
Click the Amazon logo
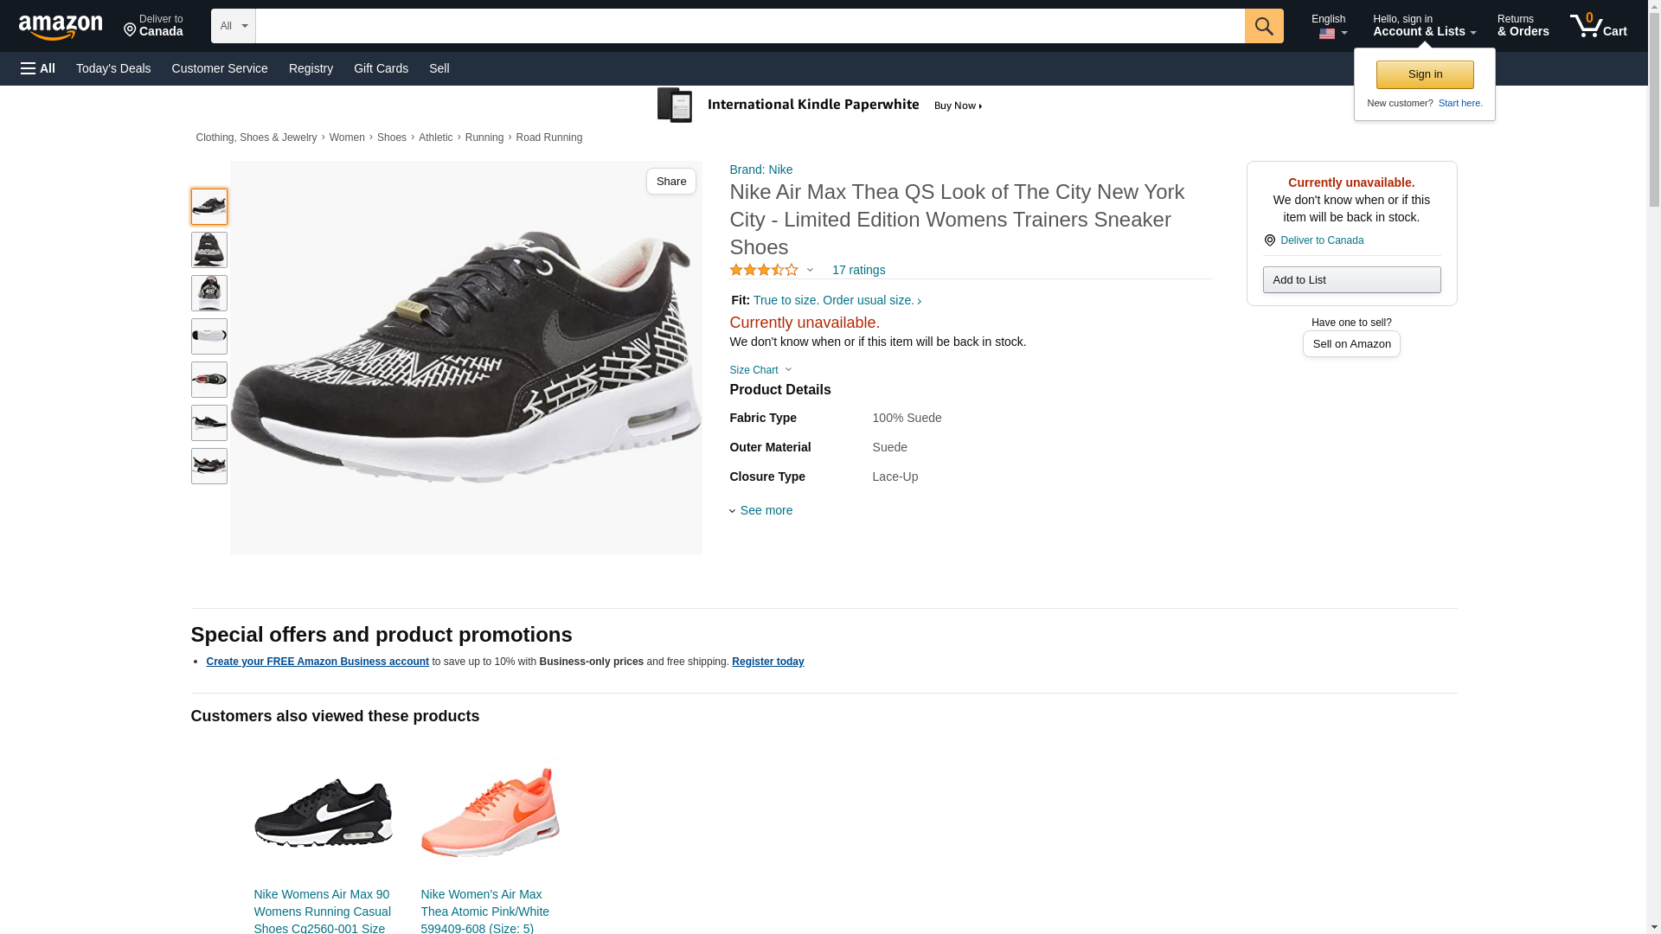61,27
